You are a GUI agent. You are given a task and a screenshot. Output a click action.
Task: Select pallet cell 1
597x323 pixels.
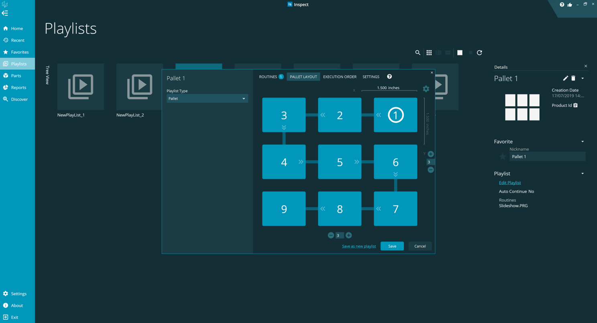point(395,115)
